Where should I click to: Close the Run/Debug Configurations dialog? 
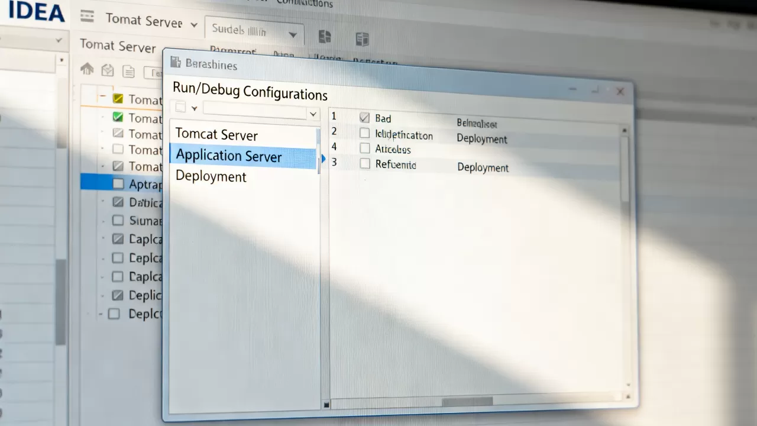620,91
